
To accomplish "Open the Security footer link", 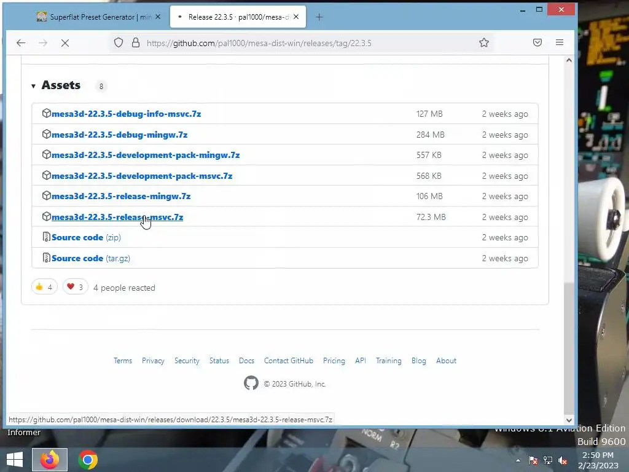I will pyautogui.click(x=187, y=360).
